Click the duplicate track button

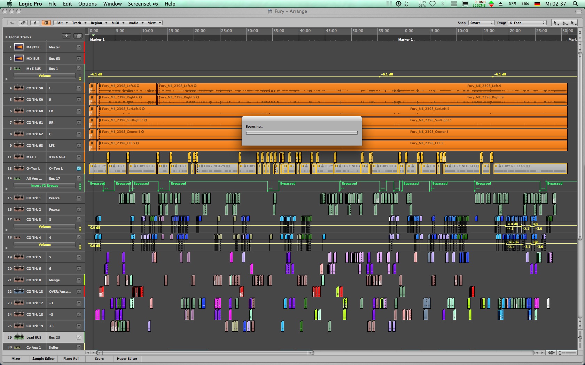78,36
